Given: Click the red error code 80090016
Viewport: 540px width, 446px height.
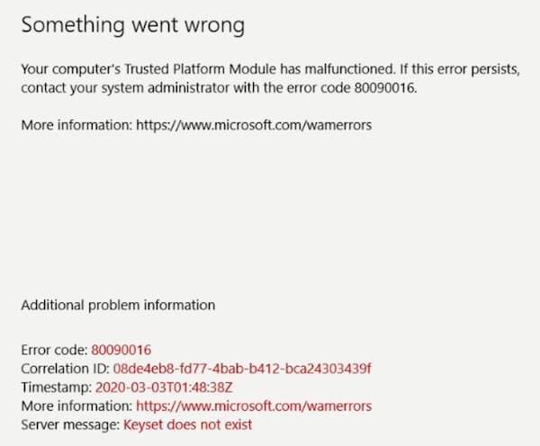Looking at the screenshot, I should 121,350.
